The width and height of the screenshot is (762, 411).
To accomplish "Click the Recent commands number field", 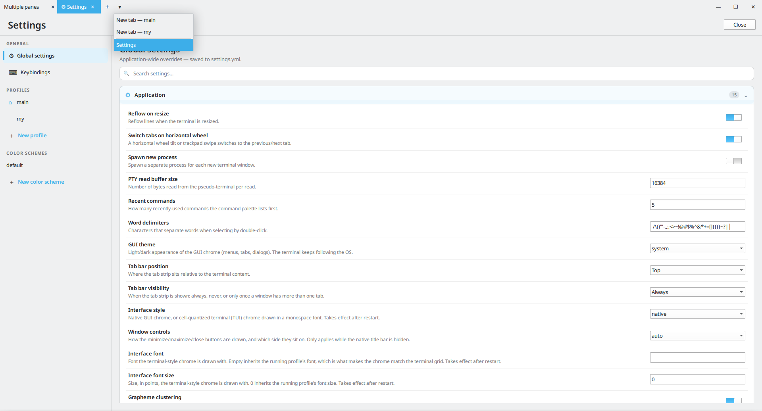I will coord(697,205).
